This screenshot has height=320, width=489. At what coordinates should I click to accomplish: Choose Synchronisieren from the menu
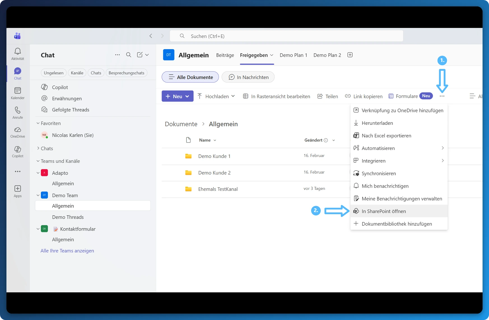[x=399, y=173]
